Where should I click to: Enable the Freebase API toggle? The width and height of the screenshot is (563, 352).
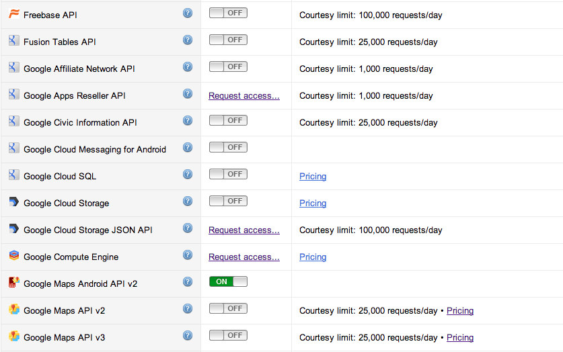(x=228, y=13)
